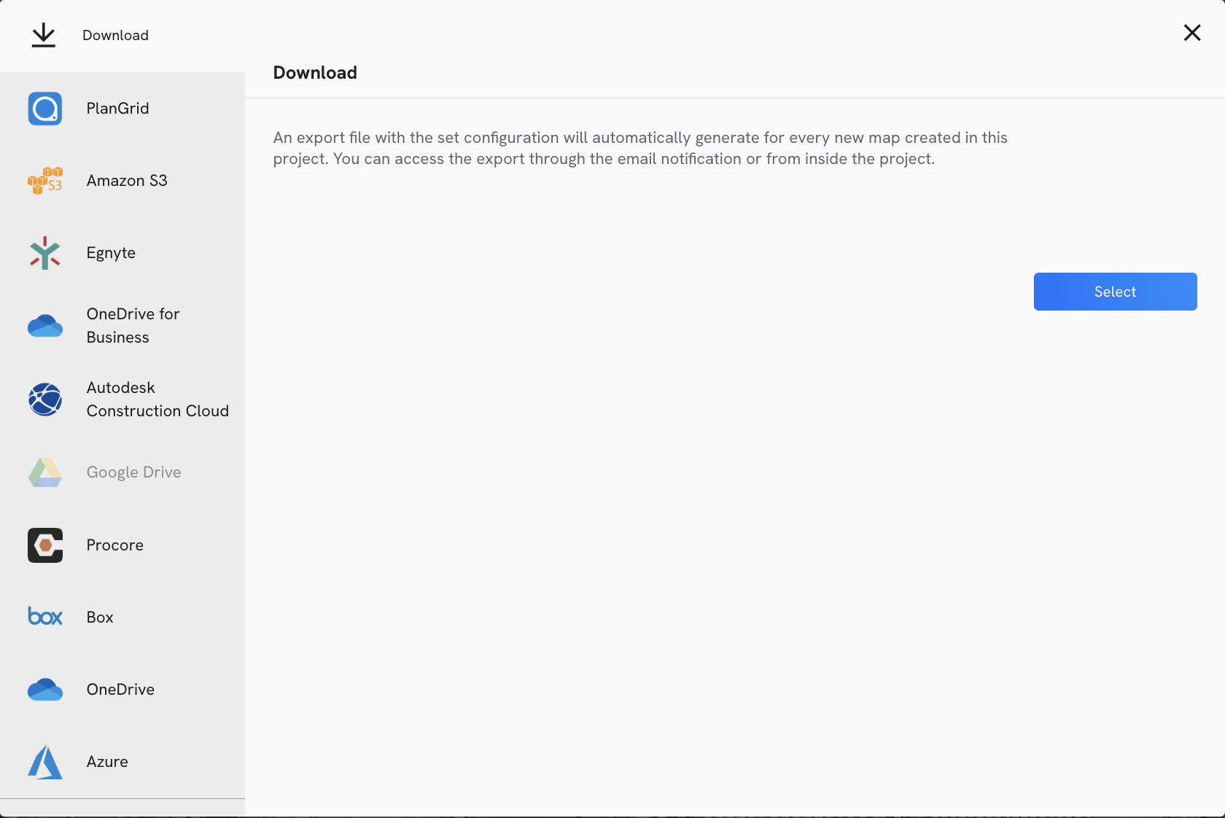Image resolution: width=1225 pixels, height=818 pixels.
Task: Select the Google Drive label
Action: coord(133,472)
